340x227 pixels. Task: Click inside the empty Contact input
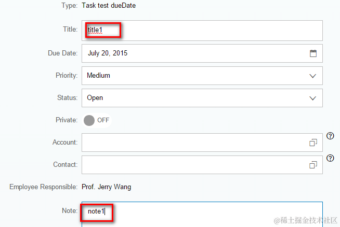pyautogui.click(x=192, y=165)
